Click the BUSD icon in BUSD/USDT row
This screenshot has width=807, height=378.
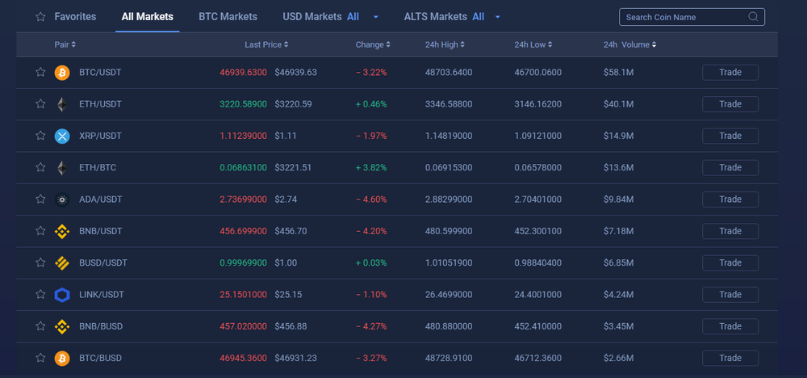click(62, 263)
